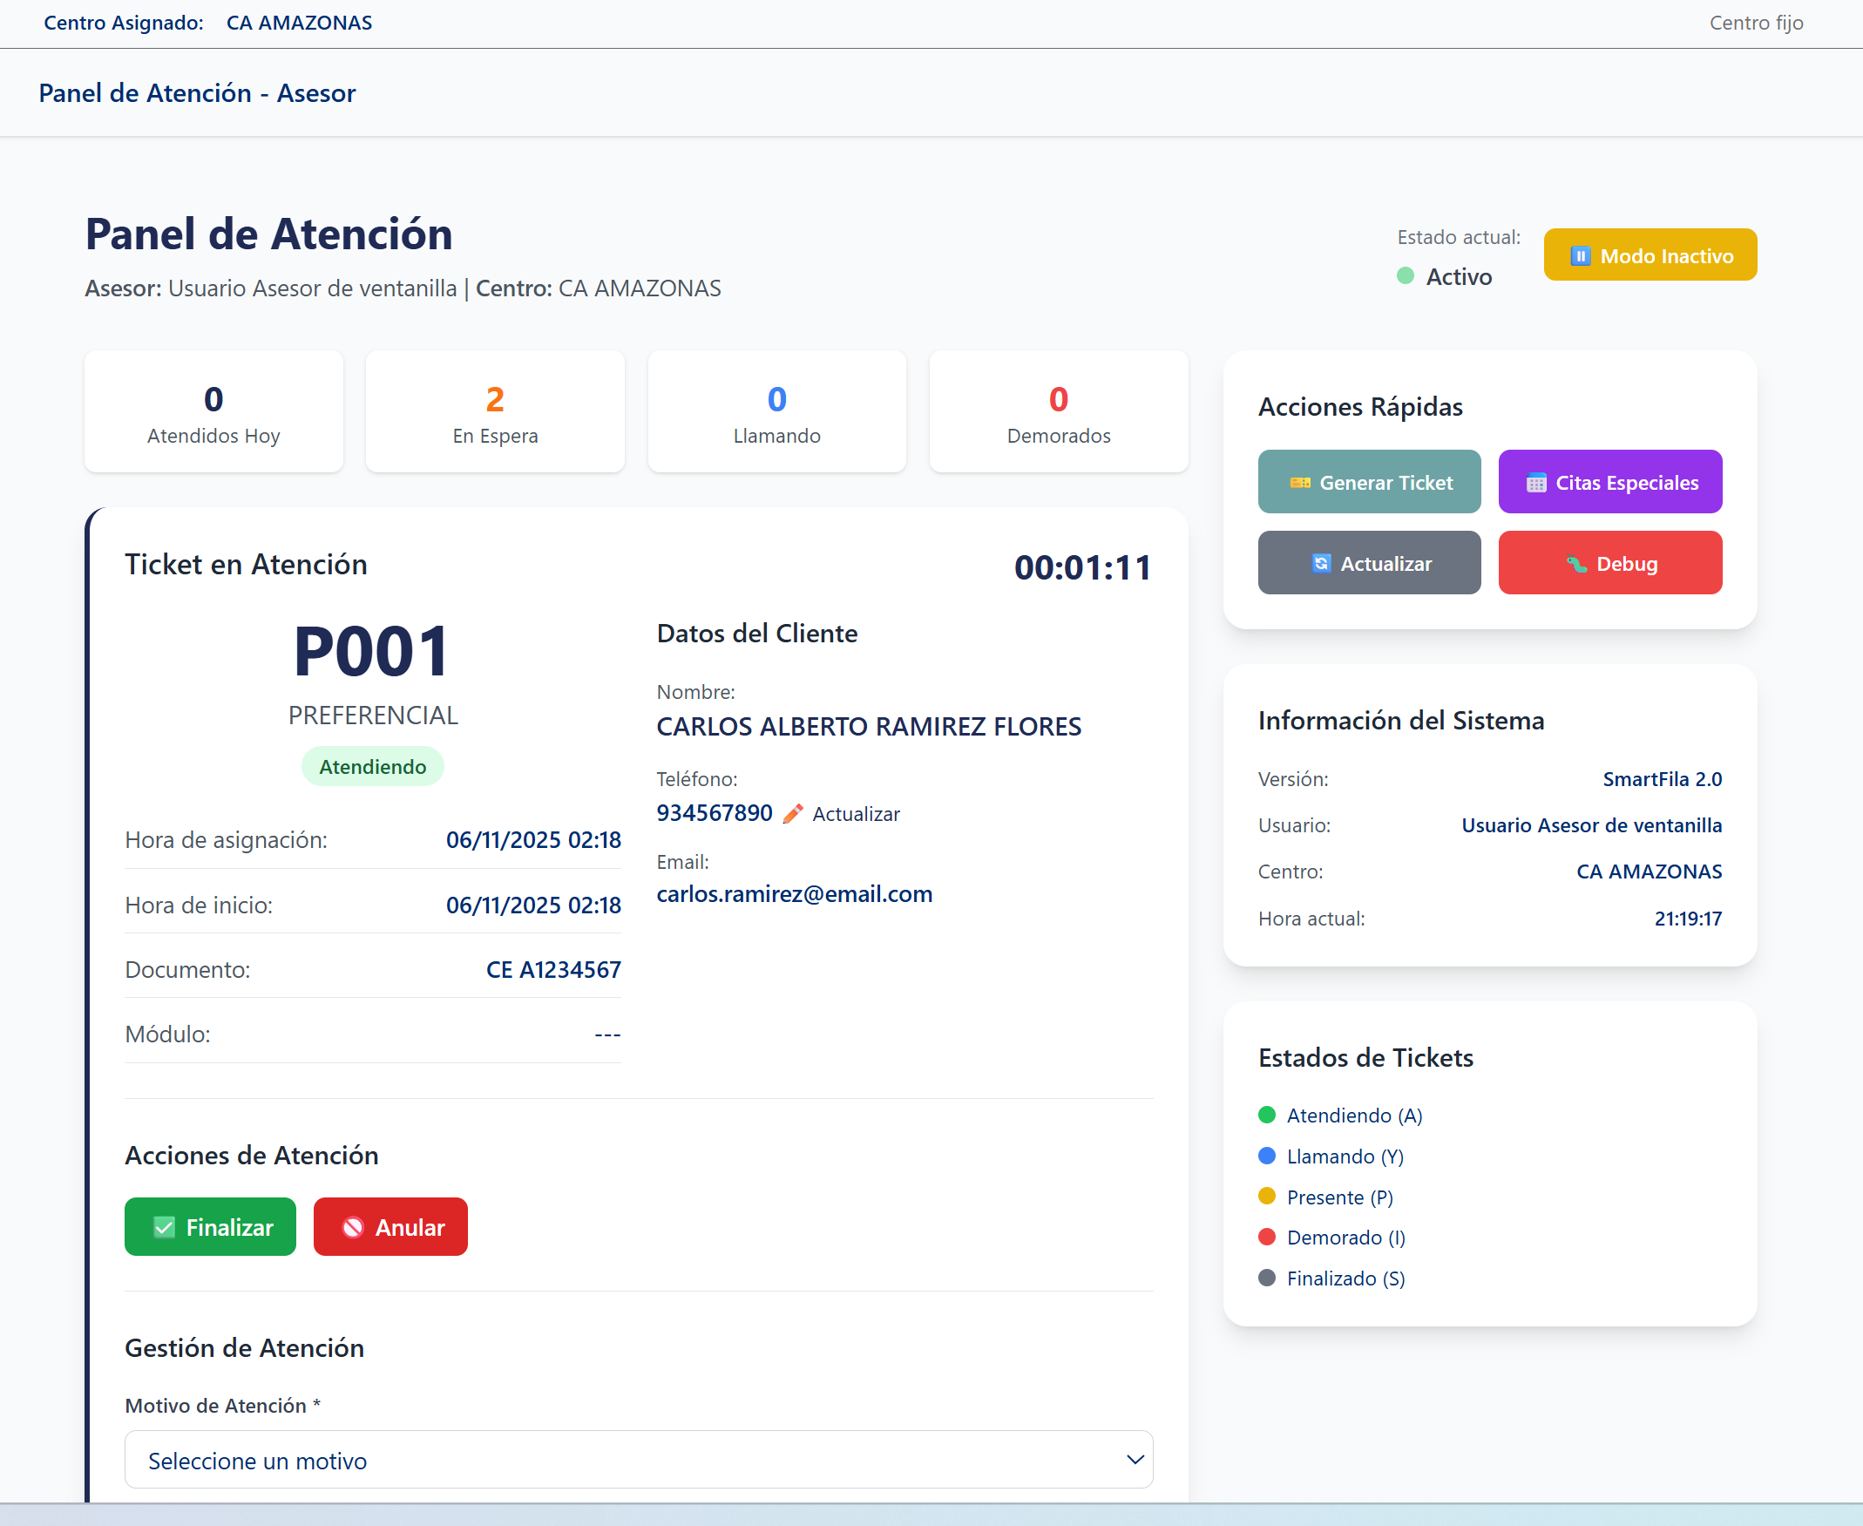The width and height of the screenshot is (1863, 1526).
Task: Expand the Seleccione un motivo selector chevron
Action: pyautogui.click(x=1133, y=1459)
